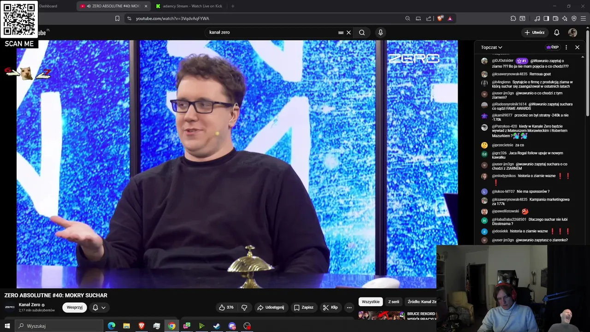Click the Utwórz create button
The height and width of the screenshot is (332, 590).
point(534,32)
